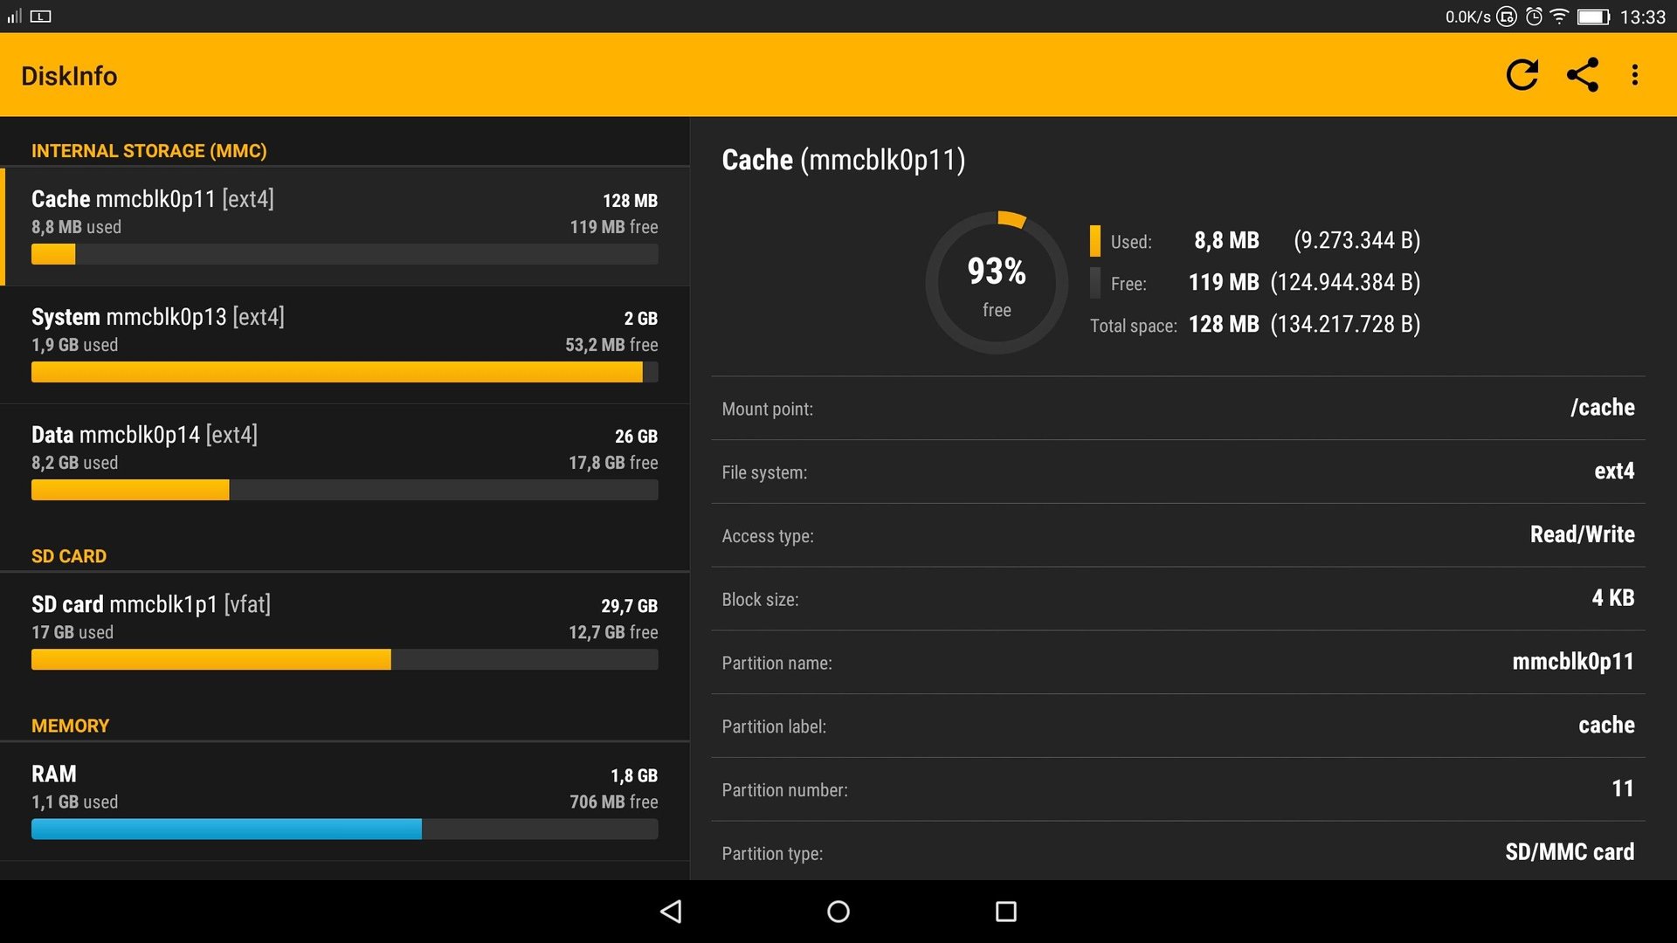Select the System mmcblk0p13 partition row

coord(345,345)
